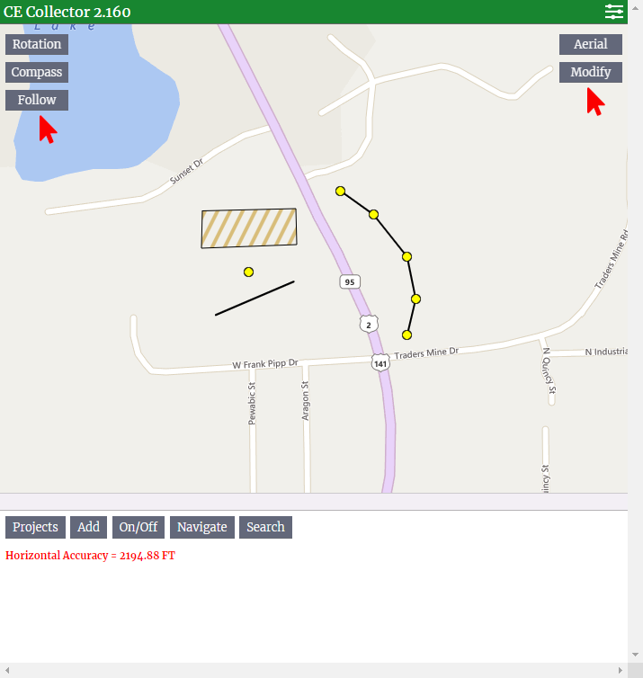Screen dimensions: 643x678
Task: Switch to Aerial basemap view
Action: (590, 44)
